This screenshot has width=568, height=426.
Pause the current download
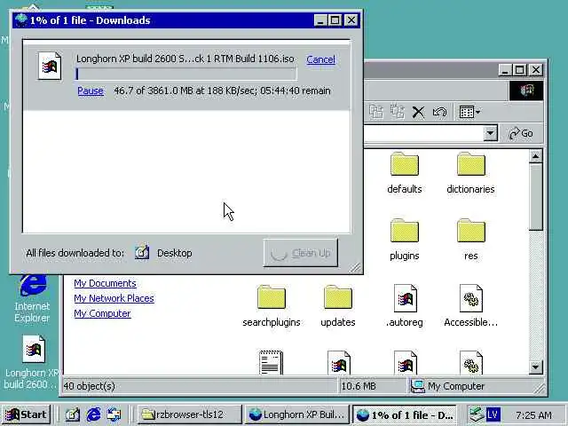(91, 91)
